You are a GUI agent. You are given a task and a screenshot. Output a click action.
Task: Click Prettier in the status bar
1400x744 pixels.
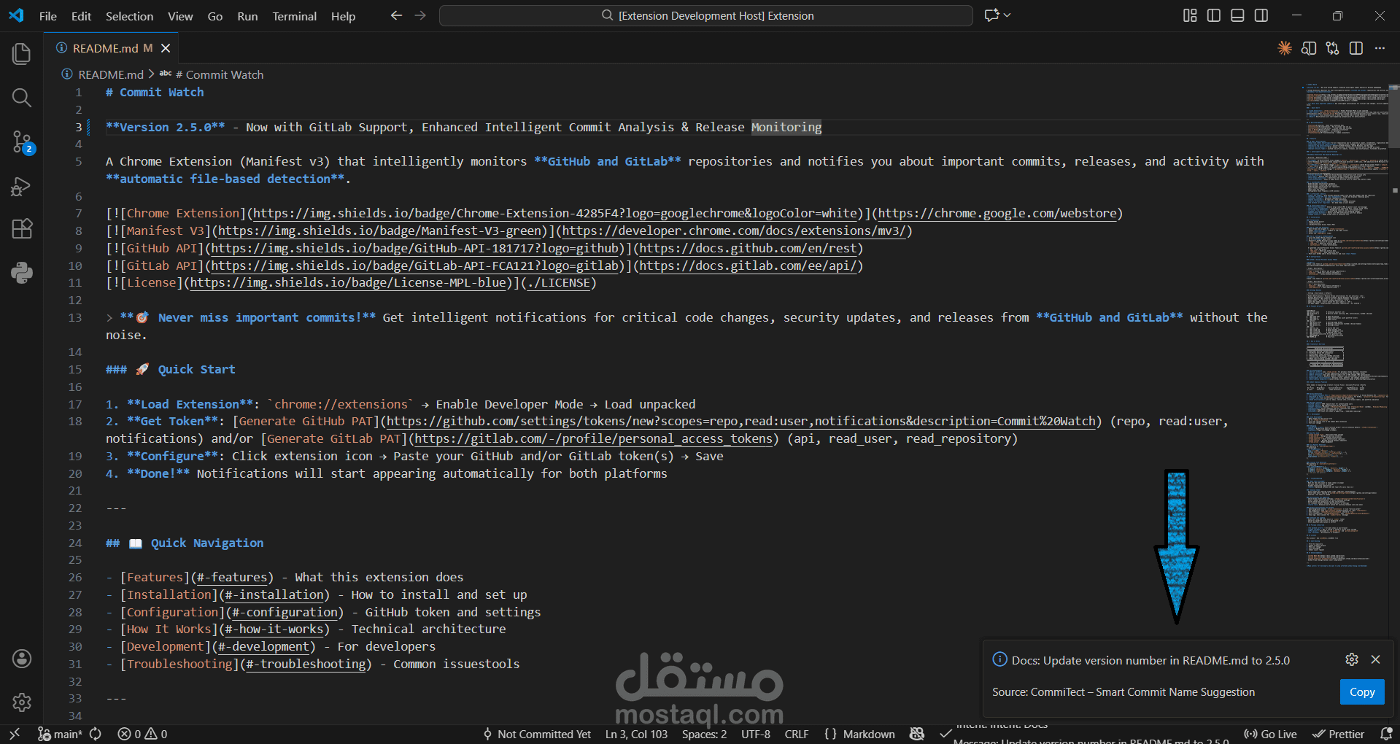pyautogui.click(x=1339, y=734)
